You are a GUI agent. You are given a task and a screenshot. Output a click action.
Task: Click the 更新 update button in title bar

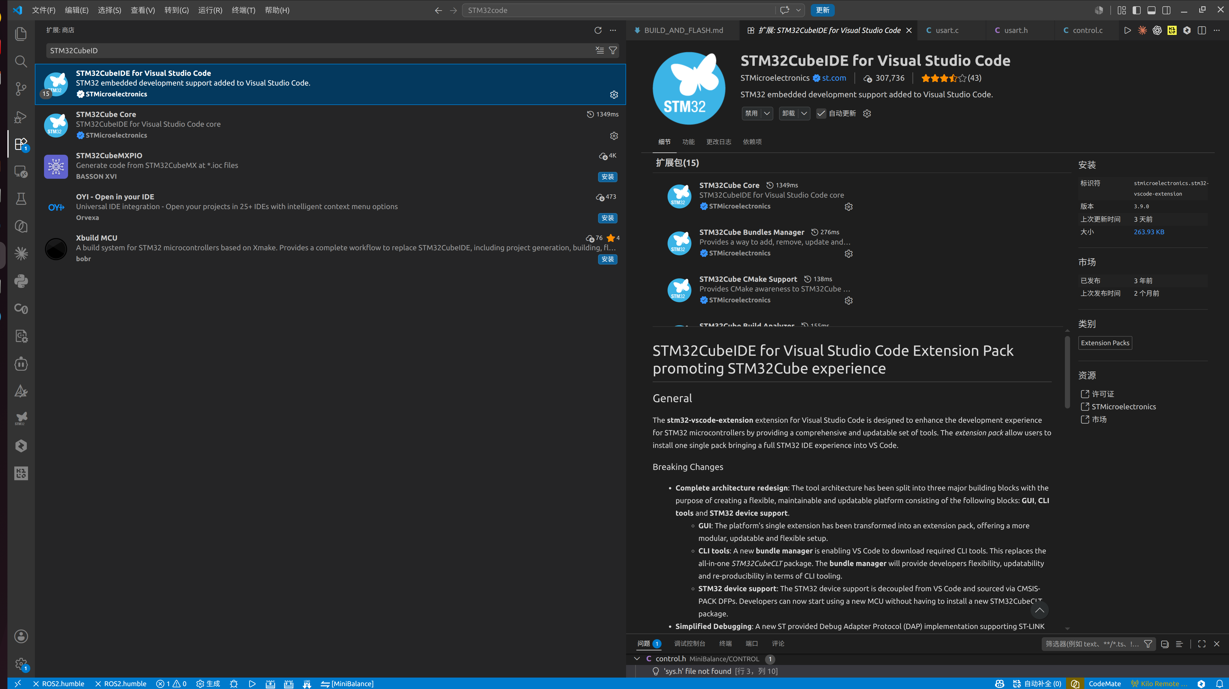click(822, 10)
